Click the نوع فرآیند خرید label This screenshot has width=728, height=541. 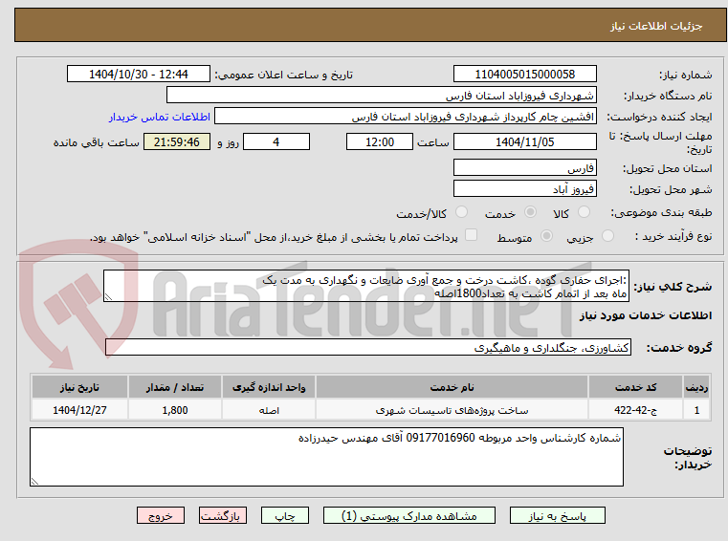(673, 237)
